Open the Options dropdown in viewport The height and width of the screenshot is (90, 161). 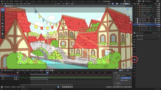tap(129, 6)
